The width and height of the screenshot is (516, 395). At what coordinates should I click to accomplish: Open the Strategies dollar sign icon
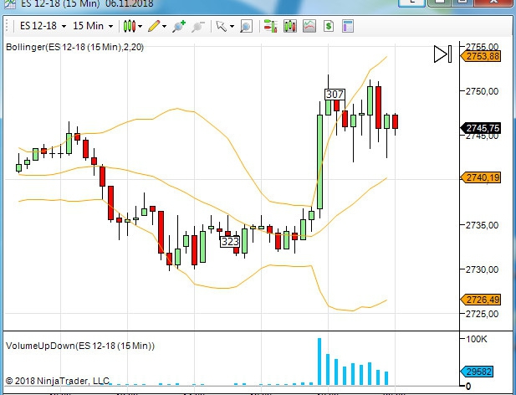tap(329, 26)
